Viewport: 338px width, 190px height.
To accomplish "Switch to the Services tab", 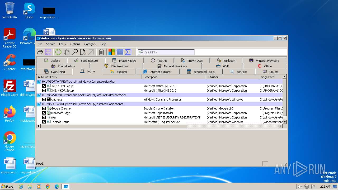I will 239,72.
